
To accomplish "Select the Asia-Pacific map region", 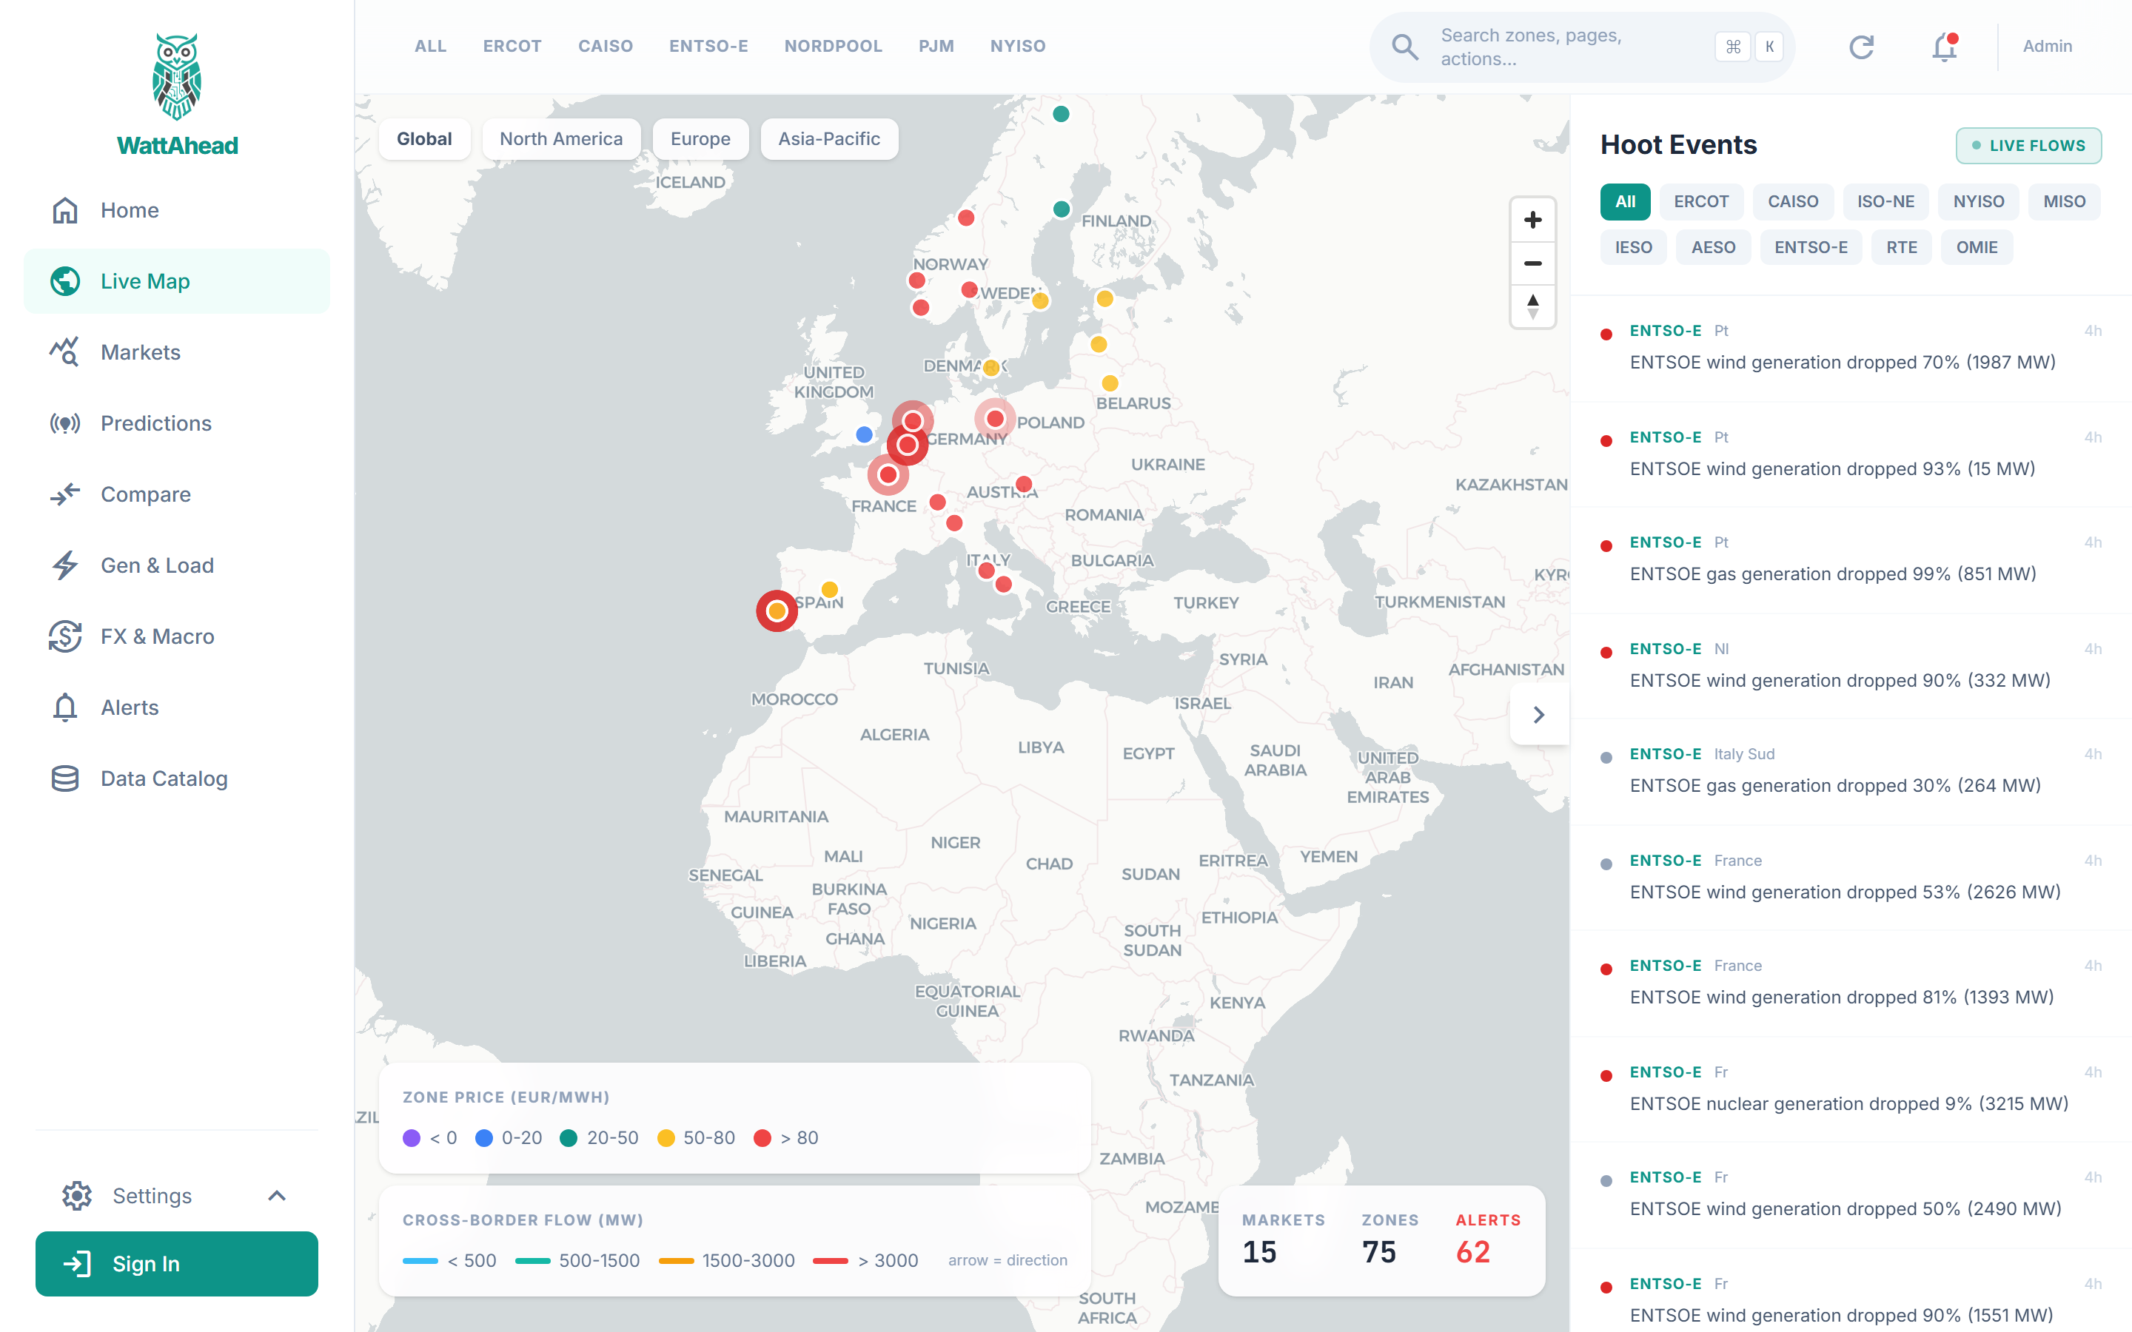I will click(829, 139).
